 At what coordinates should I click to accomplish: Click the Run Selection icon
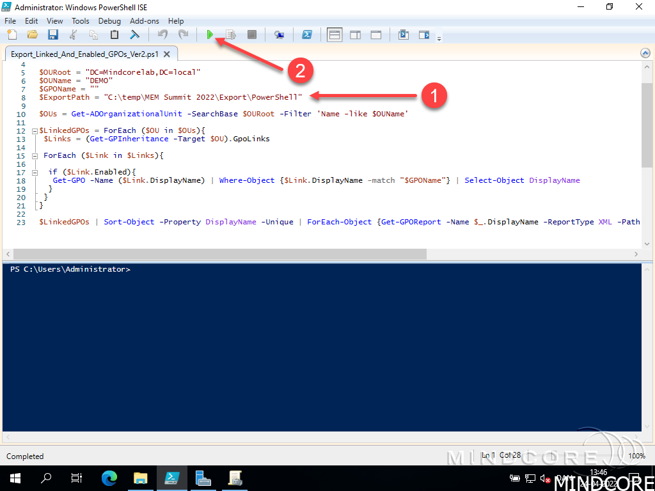(231, 35)
